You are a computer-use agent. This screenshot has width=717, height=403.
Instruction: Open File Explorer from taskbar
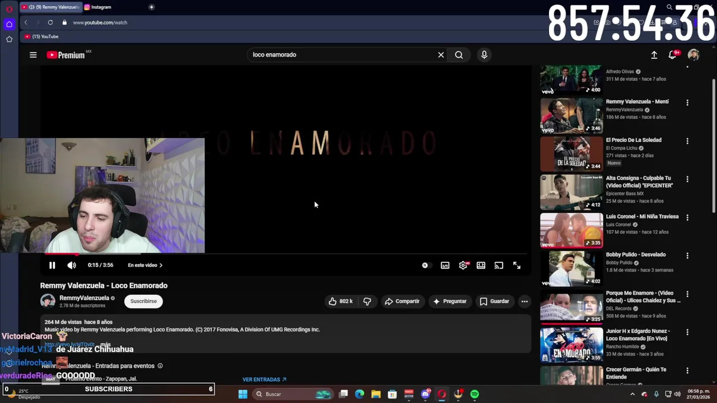pos(376,394)
